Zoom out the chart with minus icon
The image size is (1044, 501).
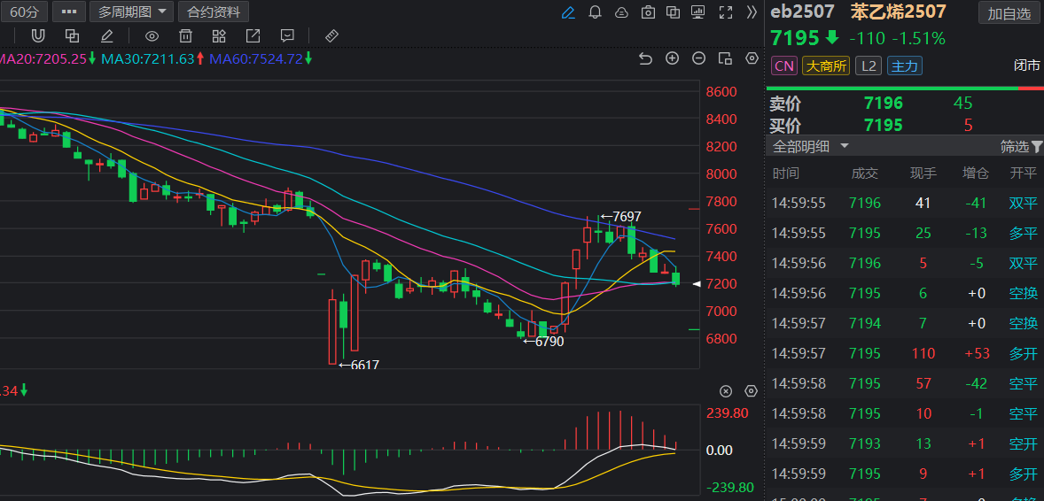pos(698,58)
